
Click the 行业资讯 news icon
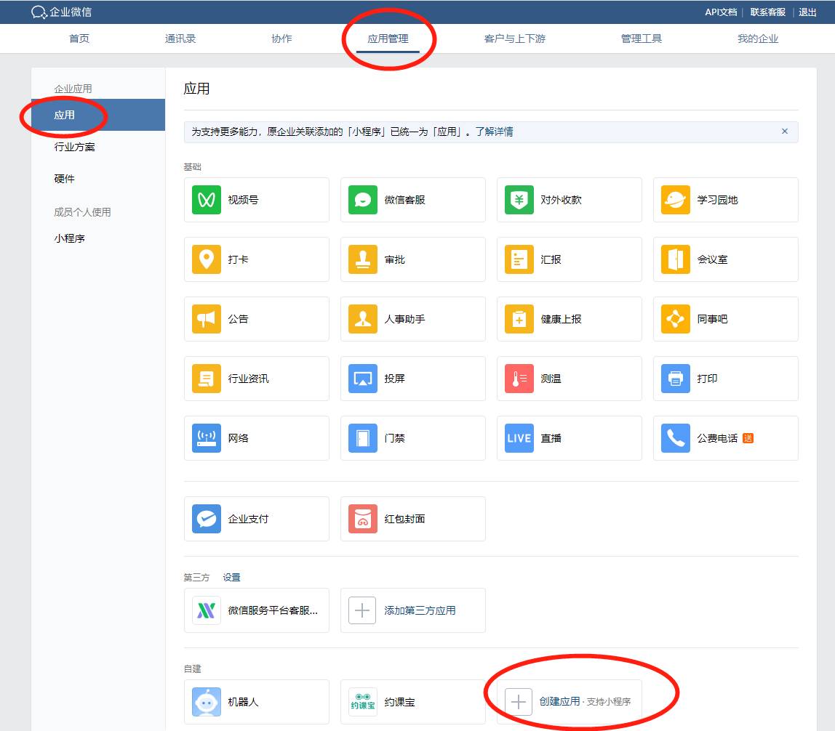(x=206, y=379)
